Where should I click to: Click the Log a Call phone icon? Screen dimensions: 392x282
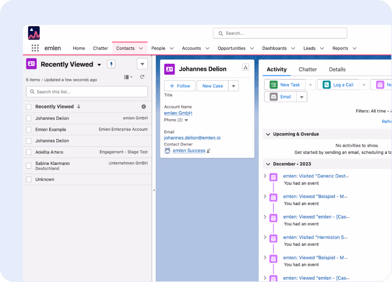click(x=327, y=85)
